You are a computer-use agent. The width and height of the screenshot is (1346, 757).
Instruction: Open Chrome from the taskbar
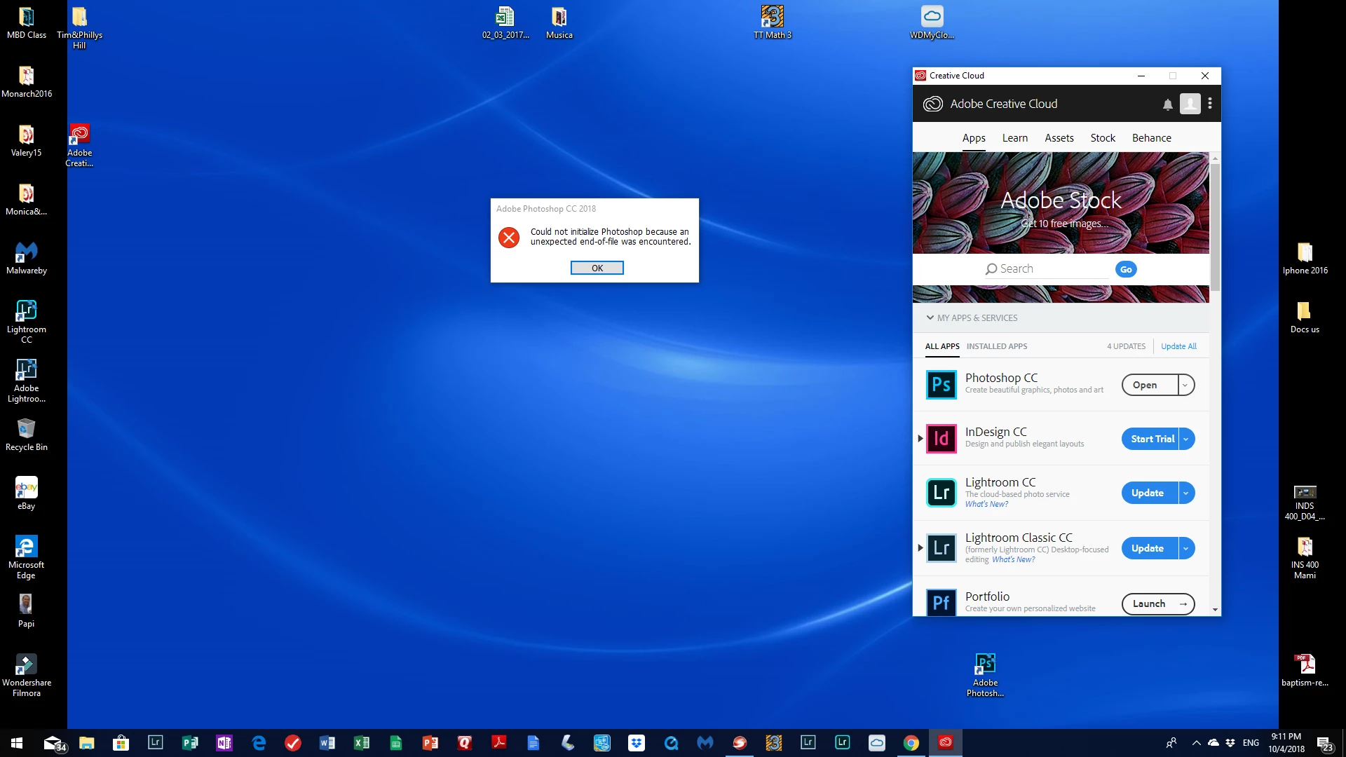(911, 743)
